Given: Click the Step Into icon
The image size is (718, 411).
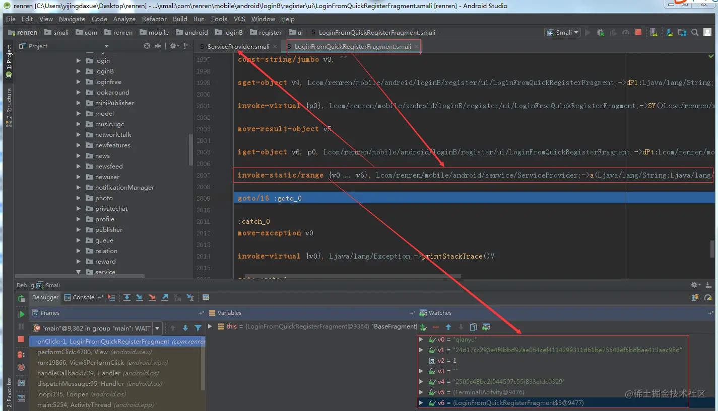Looking at the screenshot, I should pos(140,297).
